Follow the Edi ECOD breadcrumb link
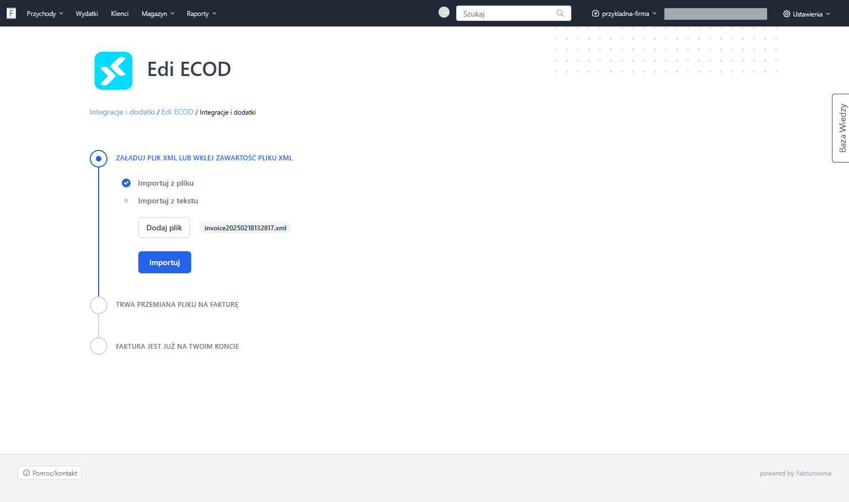The width and height of the screenshot is (849, 502). point(177,112)
